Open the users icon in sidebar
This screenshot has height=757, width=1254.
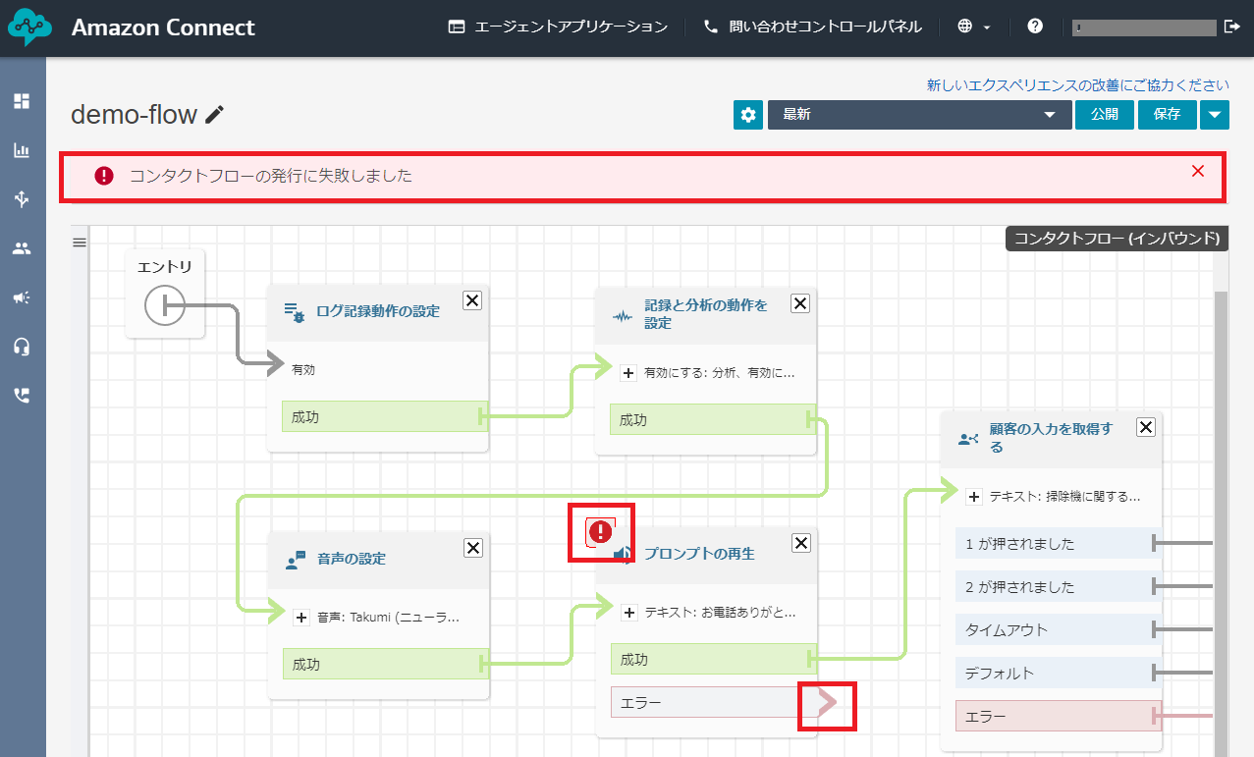click(22, 248)
